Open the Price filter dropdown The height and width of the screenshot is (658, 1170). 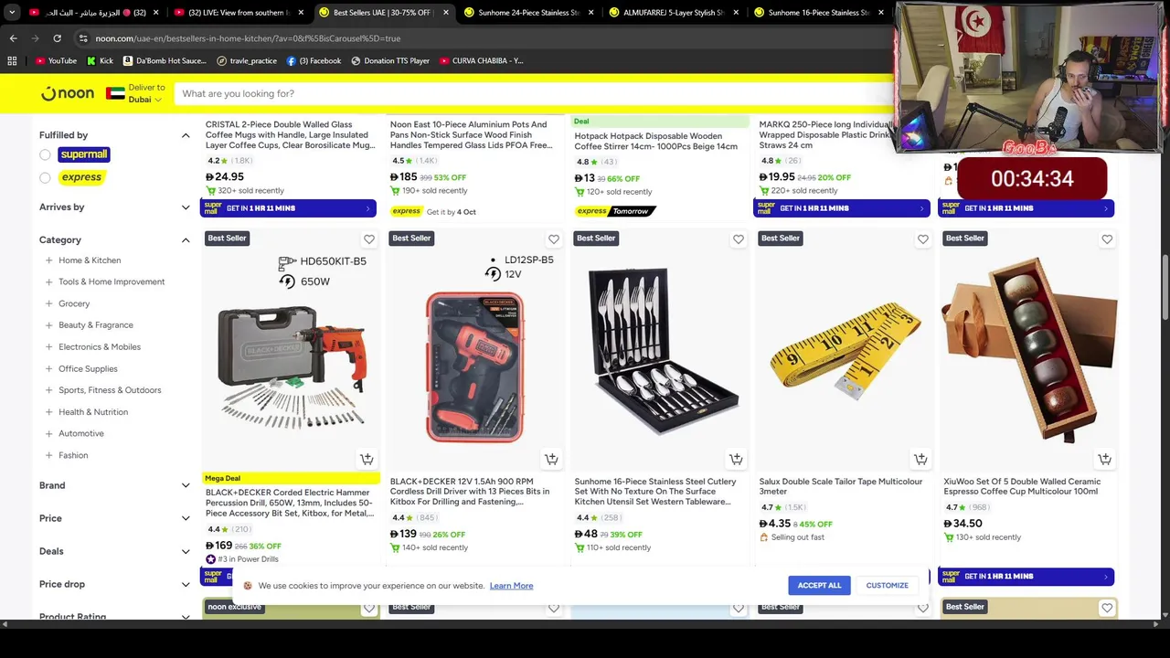click(x=114, y=518)
